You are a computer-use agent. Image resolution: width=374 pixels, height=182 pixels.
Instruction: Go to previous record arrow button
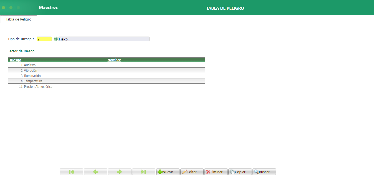click(x=95, y=172)
